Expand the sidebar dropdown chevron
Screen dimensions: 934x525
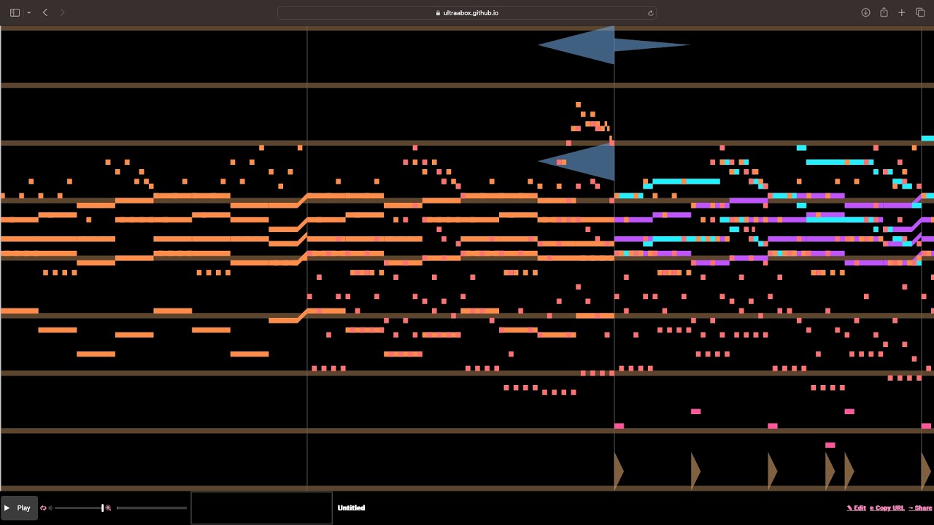28,12
